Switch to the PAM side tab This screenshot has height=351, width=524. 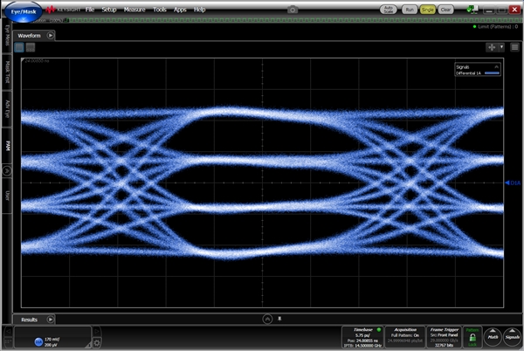(8, 144)
